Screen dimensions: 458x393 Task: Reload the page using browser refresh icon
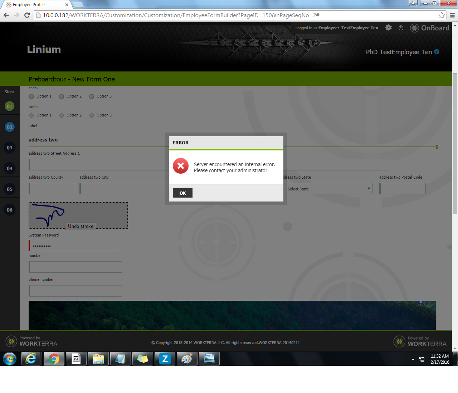pyautogui.click(x=27, y=15)
